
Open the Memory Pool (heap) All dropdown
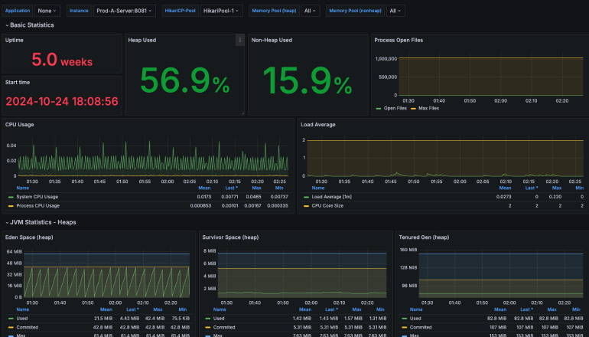pyautogui.click(x=311, y=11)
